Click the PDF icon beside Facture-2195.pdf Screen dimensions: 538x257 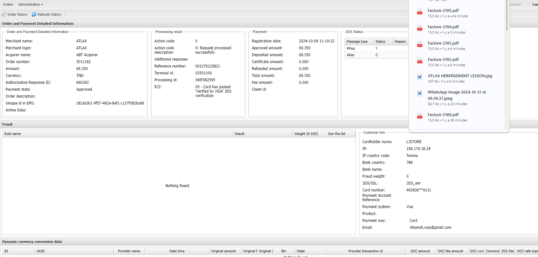tap(420, 12)
